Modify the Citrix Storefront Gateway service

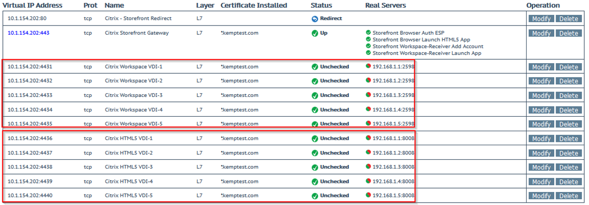click(541, 33)
